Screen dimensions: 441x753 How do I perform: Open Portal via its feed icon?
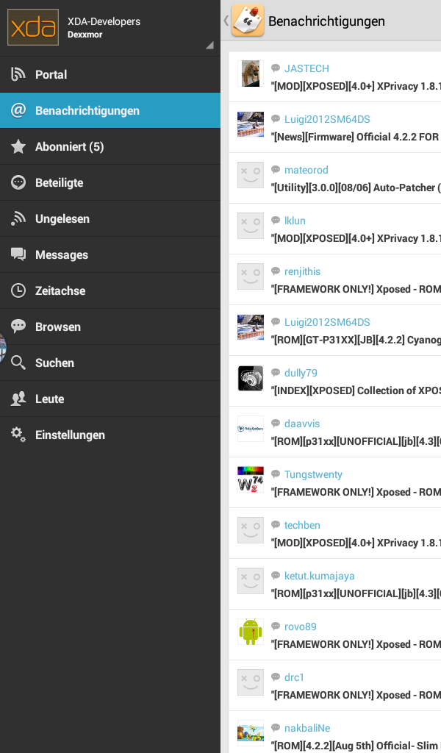(x=18, y=74)
